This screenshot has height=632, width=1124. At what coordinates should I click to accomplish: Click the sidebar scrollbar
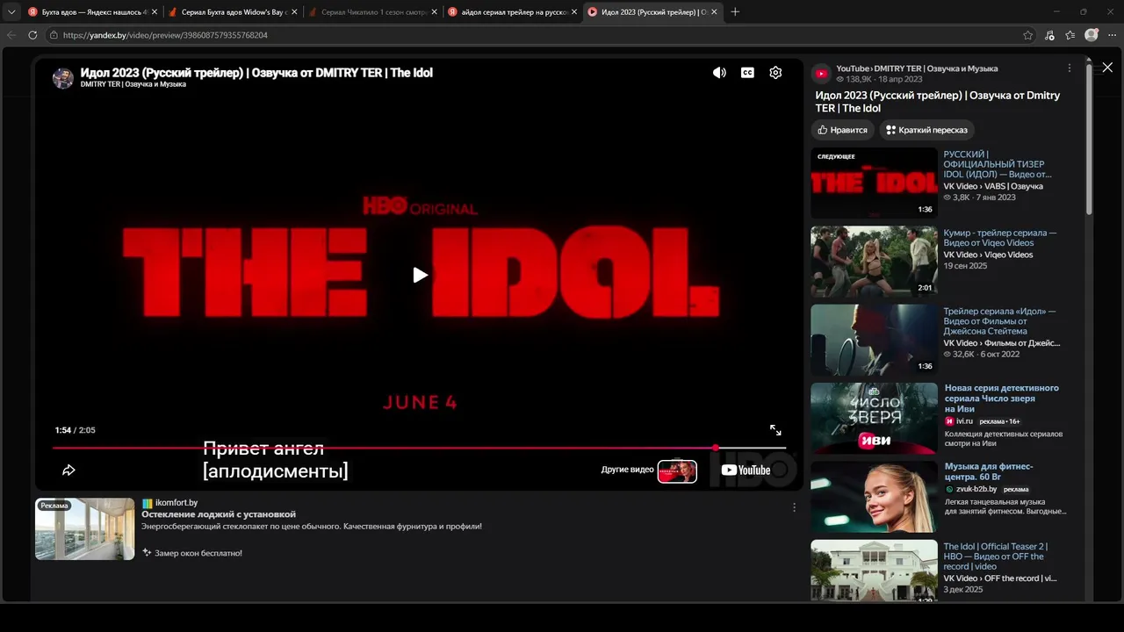1089,140
